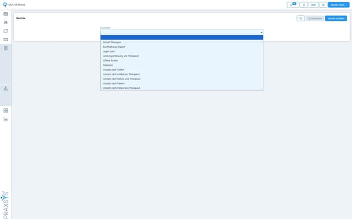Open the notifications icon with the blue badge
The image size is (352, 219).
point(293,5)
